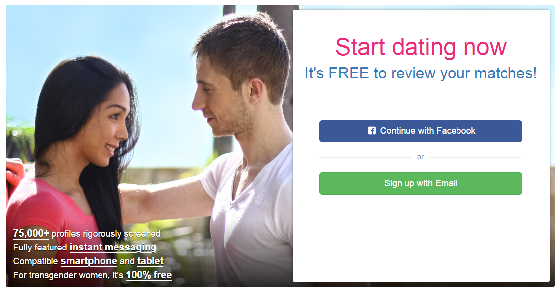Click 'profiles rigorously screened' caption text
Viewport: 558px width, 291px height.
[106, 234]
